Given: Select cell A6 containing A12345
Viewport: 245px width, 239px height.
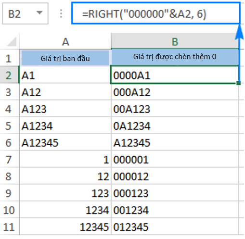Looking at the screenshot, I should (65, 142).
